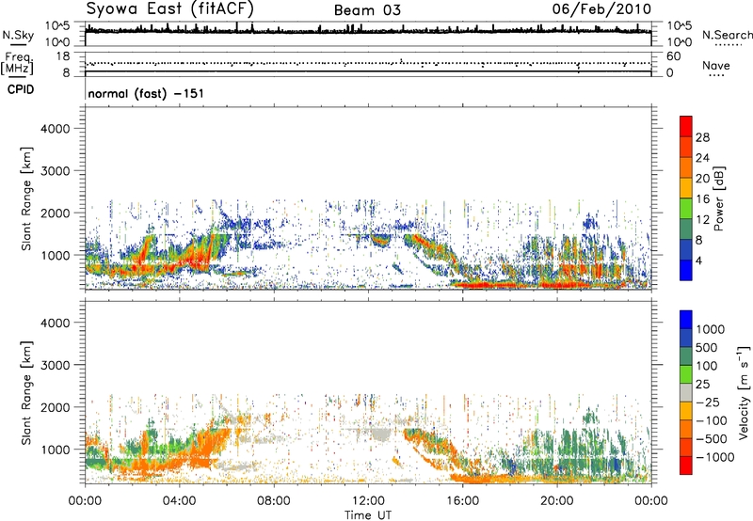Pick the red bottom segment of Velocity colorbar
Image resolution: width=753 pixels, height=521 pixels.
(x=686, y=466)
